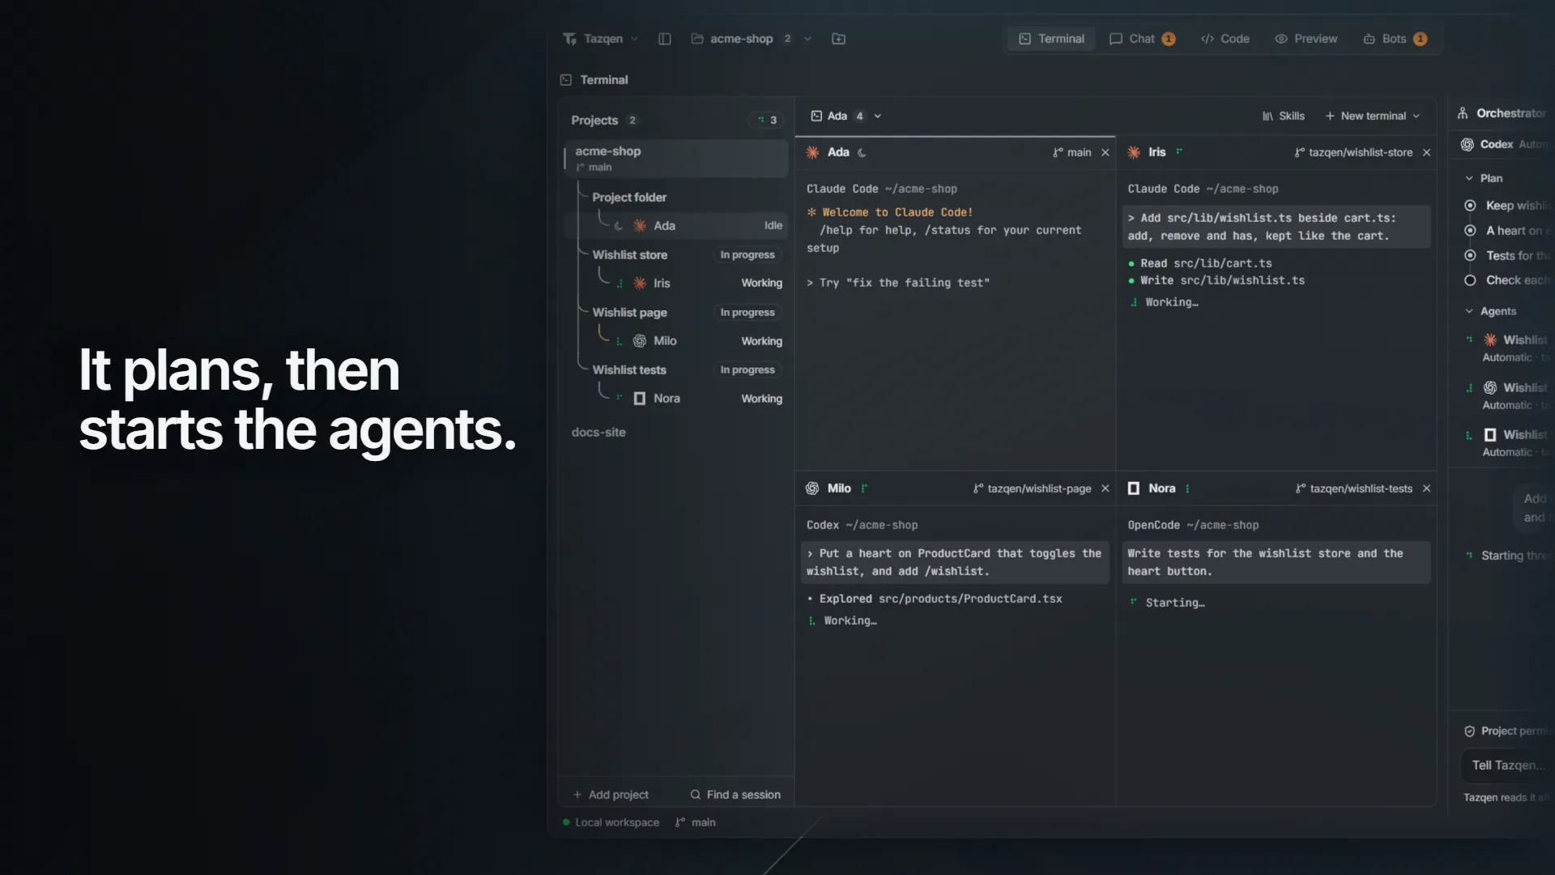The height and width of the screenshot is (875, 1555).
Task: Select the 'Keep wishlist' plan step radio
Action: click(x=1470, y=206)
